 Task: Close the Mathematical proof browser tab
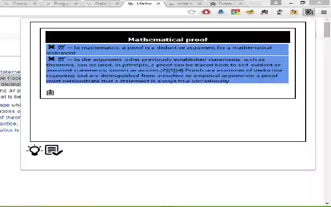click(x=158, y=4)
